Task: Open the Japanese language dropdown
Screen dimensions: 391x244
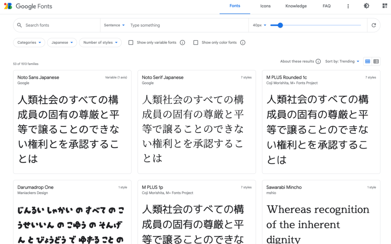Action: (x=62, y=43)
